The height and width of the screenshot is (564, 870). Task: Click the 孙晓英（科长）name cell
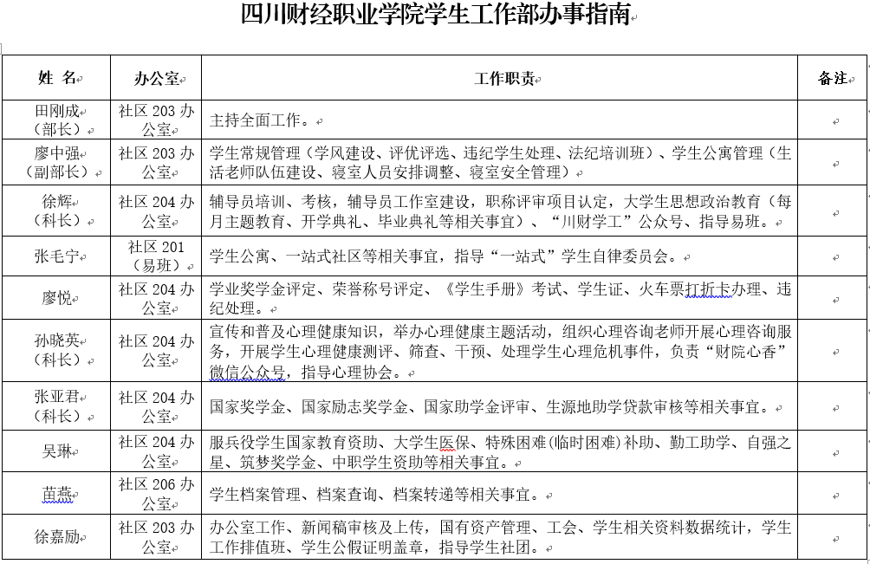pos(57,351)
